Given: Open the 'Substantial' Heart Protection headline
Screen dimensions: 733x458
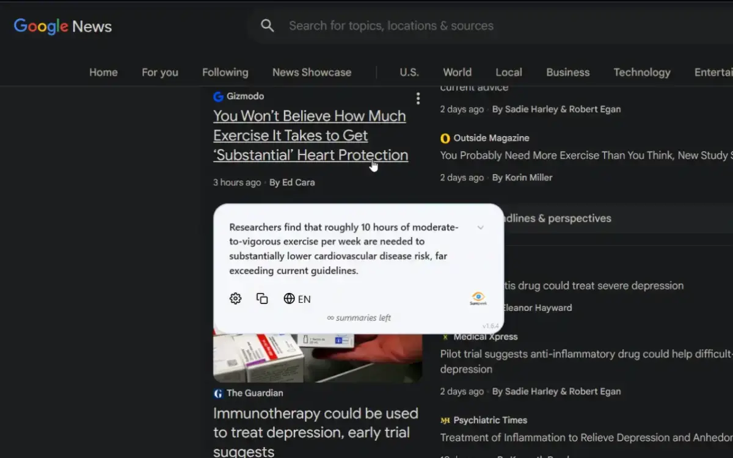Looking at the screenshot, I should [310, 136].
